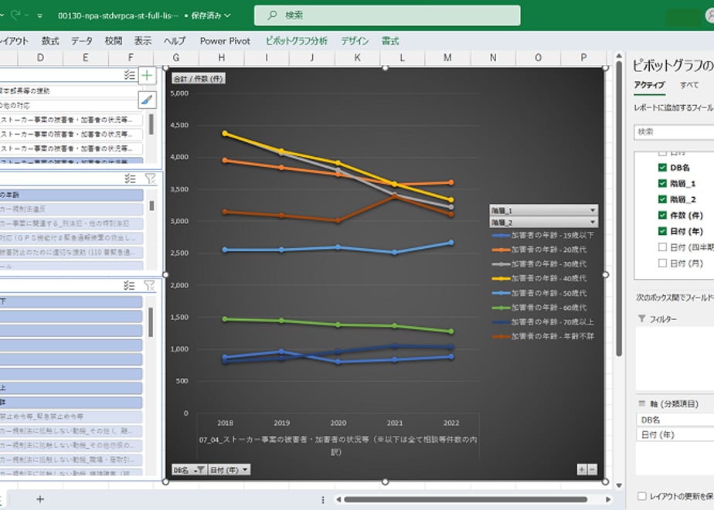
Task: Toggle multi-select on the top slicer
Action: click(x=130, y=75)
